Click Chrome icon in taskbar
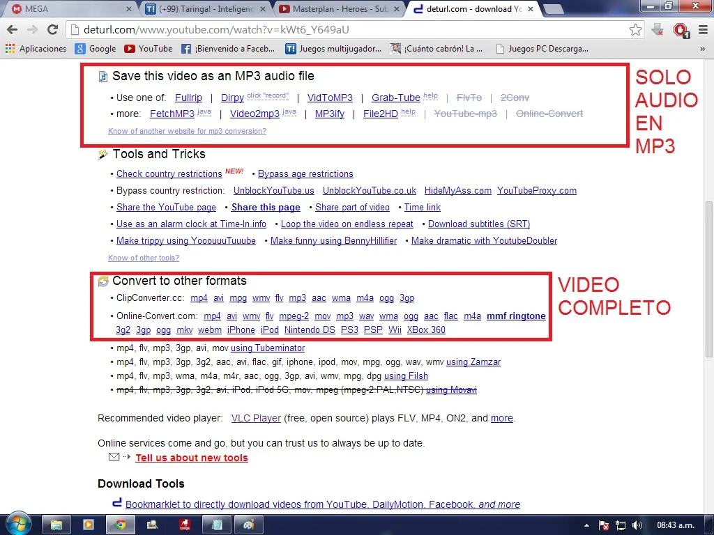714x535 pixels. tap(120, 525)
